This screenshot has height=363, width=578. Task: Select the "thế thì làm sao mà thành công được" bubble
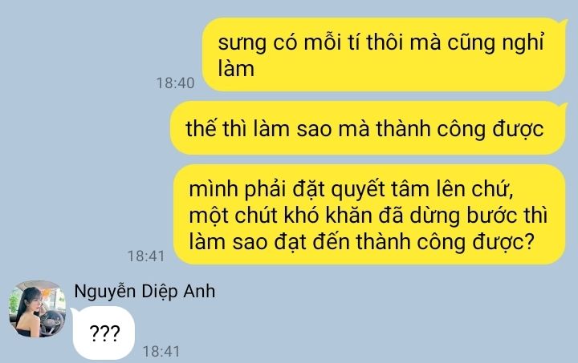click(368, 128)
